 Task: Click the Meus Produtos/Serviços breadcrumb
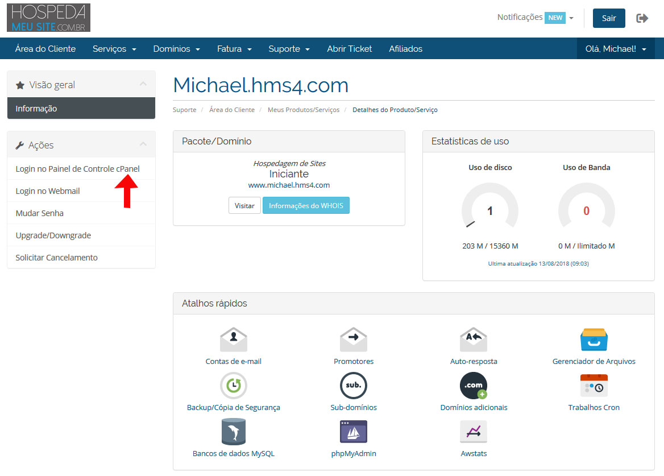[x=304, y=110]
